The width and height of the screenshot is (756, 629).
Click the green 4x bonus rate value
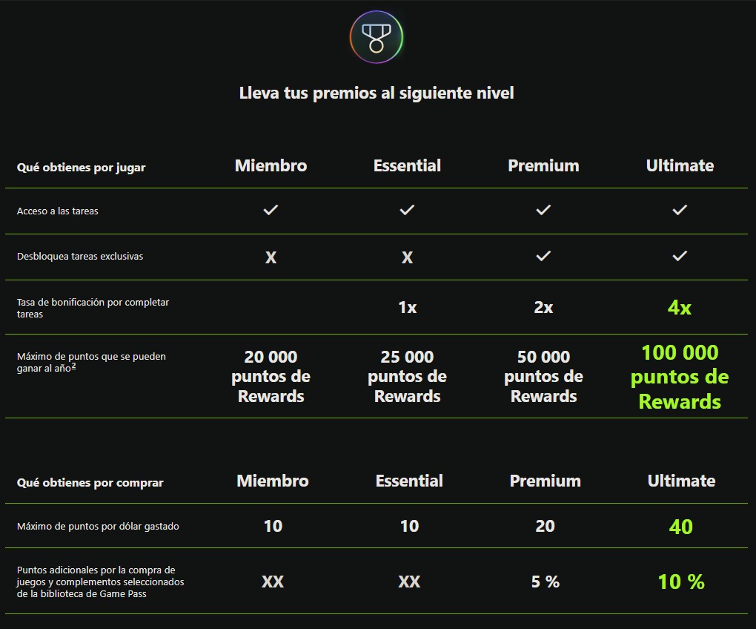coord(680,307)
